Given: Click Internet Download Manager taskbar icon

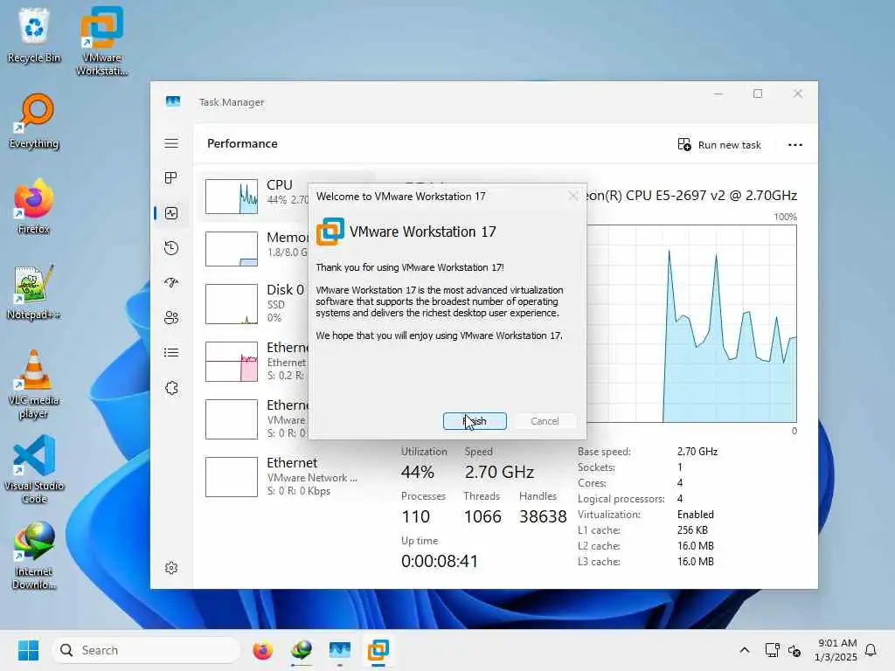Looking at the screenshot, I should point(302,650).
